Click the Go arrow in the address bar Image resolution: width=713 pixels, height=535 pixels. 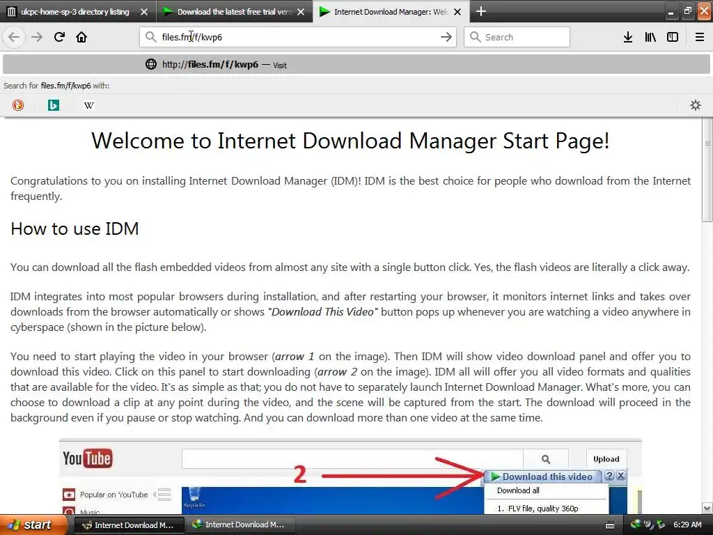tap(446, 37)
